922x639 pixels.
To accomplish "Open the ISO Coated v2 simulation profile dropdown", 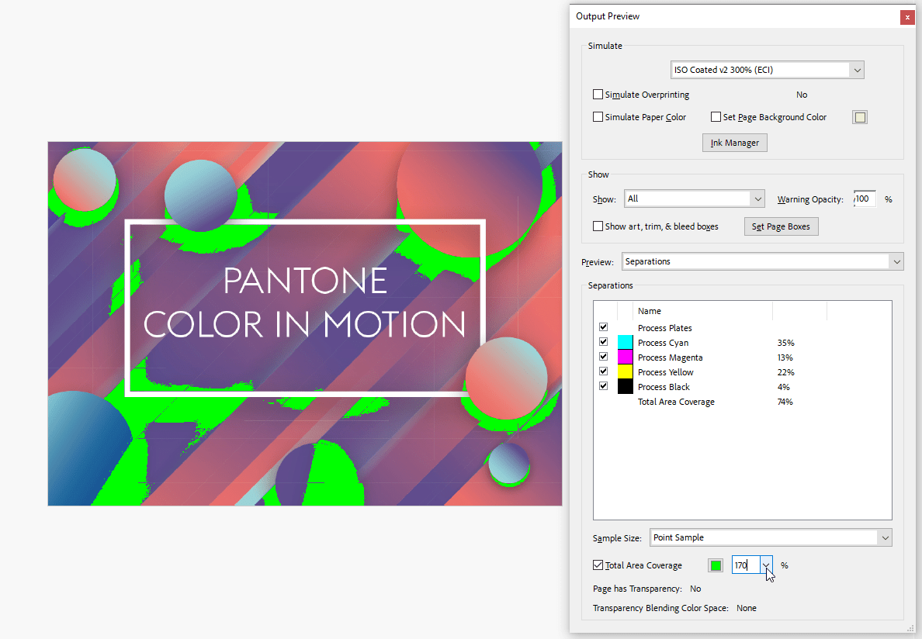I will (x=767, y=70).
